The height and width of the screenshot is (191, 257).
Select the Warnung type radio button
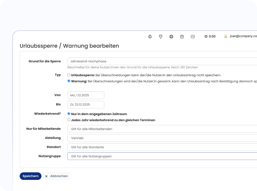tap(69, 81)
